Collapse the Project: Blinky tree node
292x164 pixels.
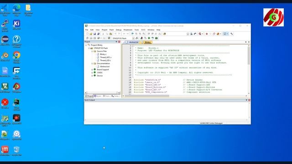click(x=86, y=45)
